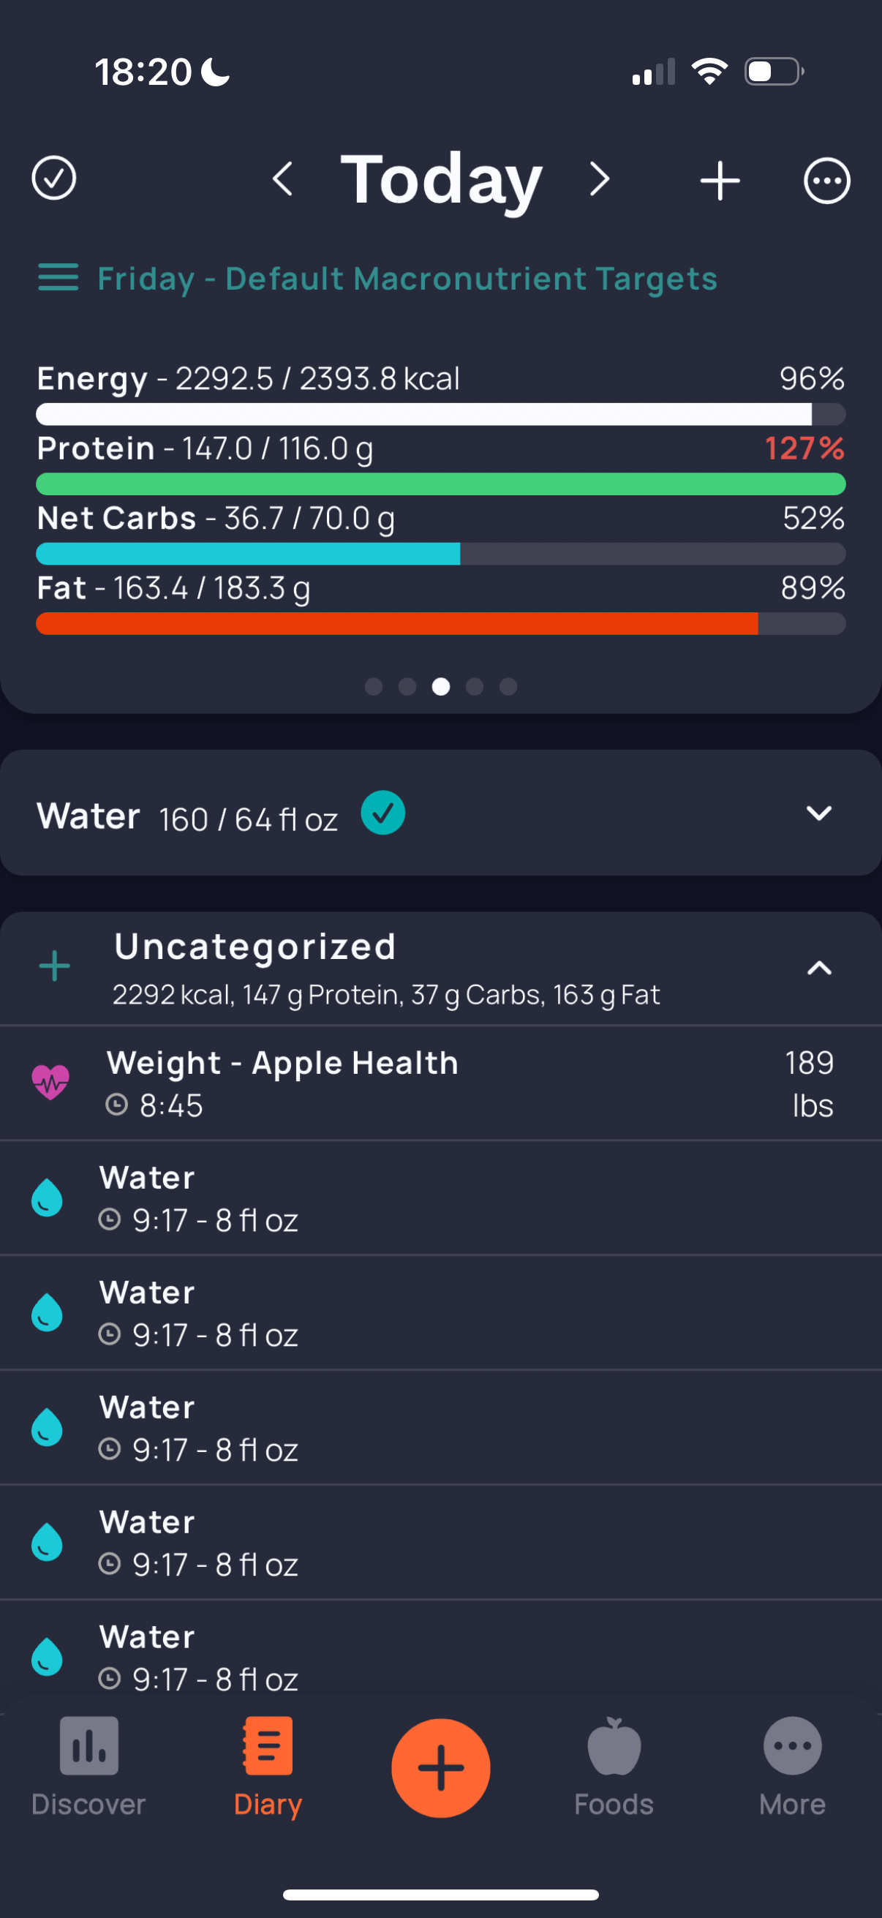
Task: Tap the Energy progress bar
Action: tap(440, 414)
